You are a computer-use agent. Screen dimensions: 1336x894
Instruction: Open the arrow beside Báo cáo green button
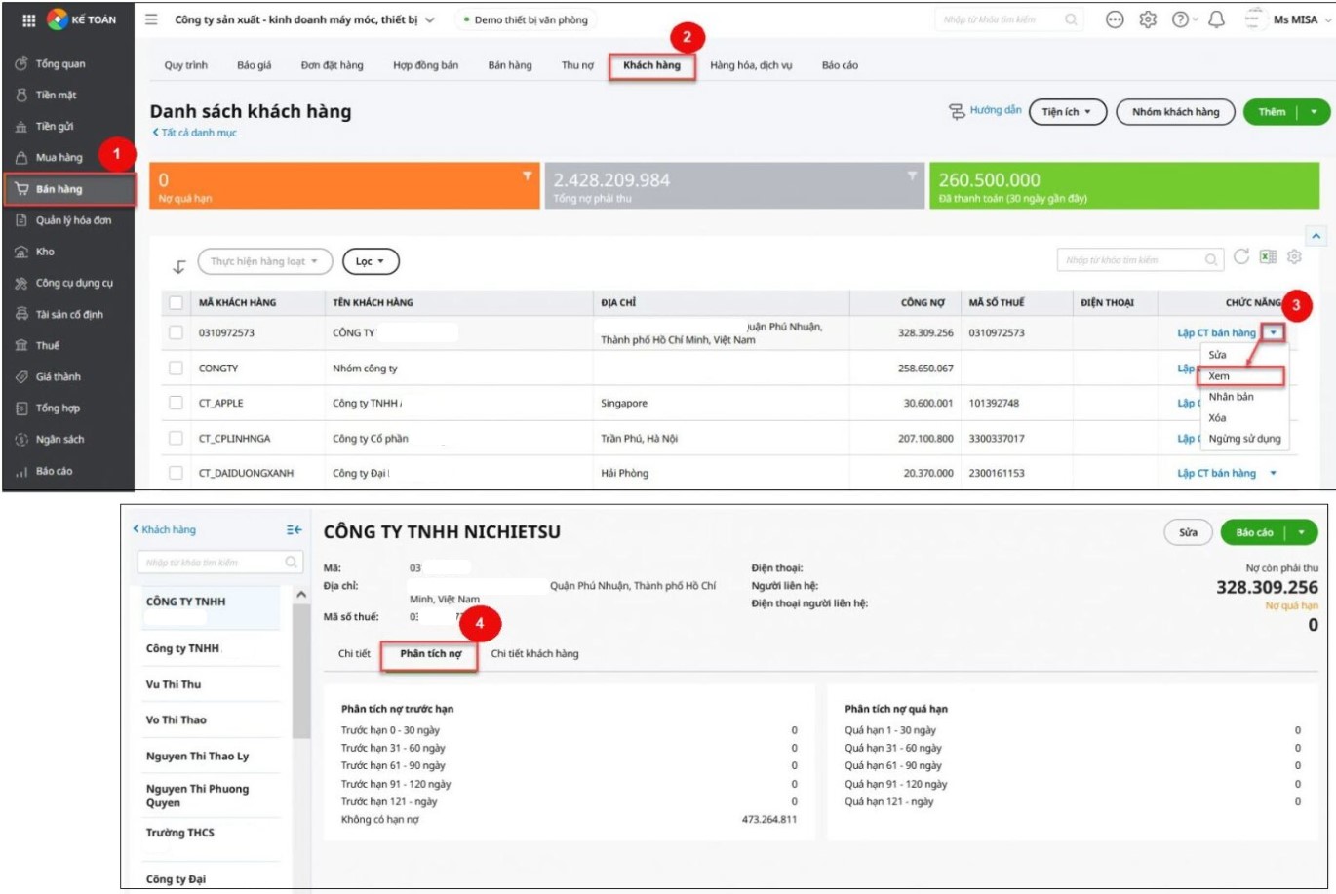pos(1302,532)
